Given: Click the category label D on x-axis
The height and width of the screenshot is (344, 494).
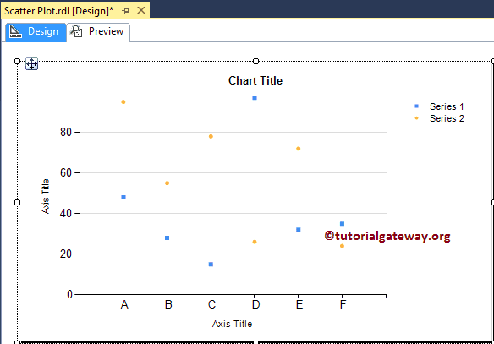Looking at the screenshot, I should point(255,304).
